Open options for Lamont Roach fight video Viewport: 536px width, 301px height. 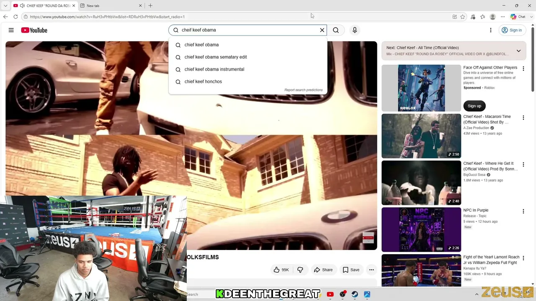pos(523,258)
